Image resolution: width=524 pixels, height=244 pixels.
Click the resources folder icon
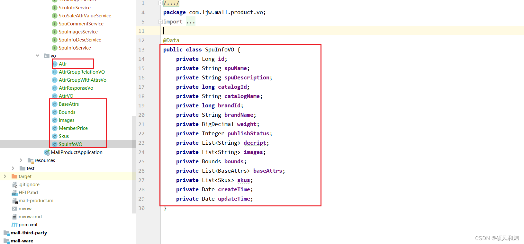[x=31, y=160]
